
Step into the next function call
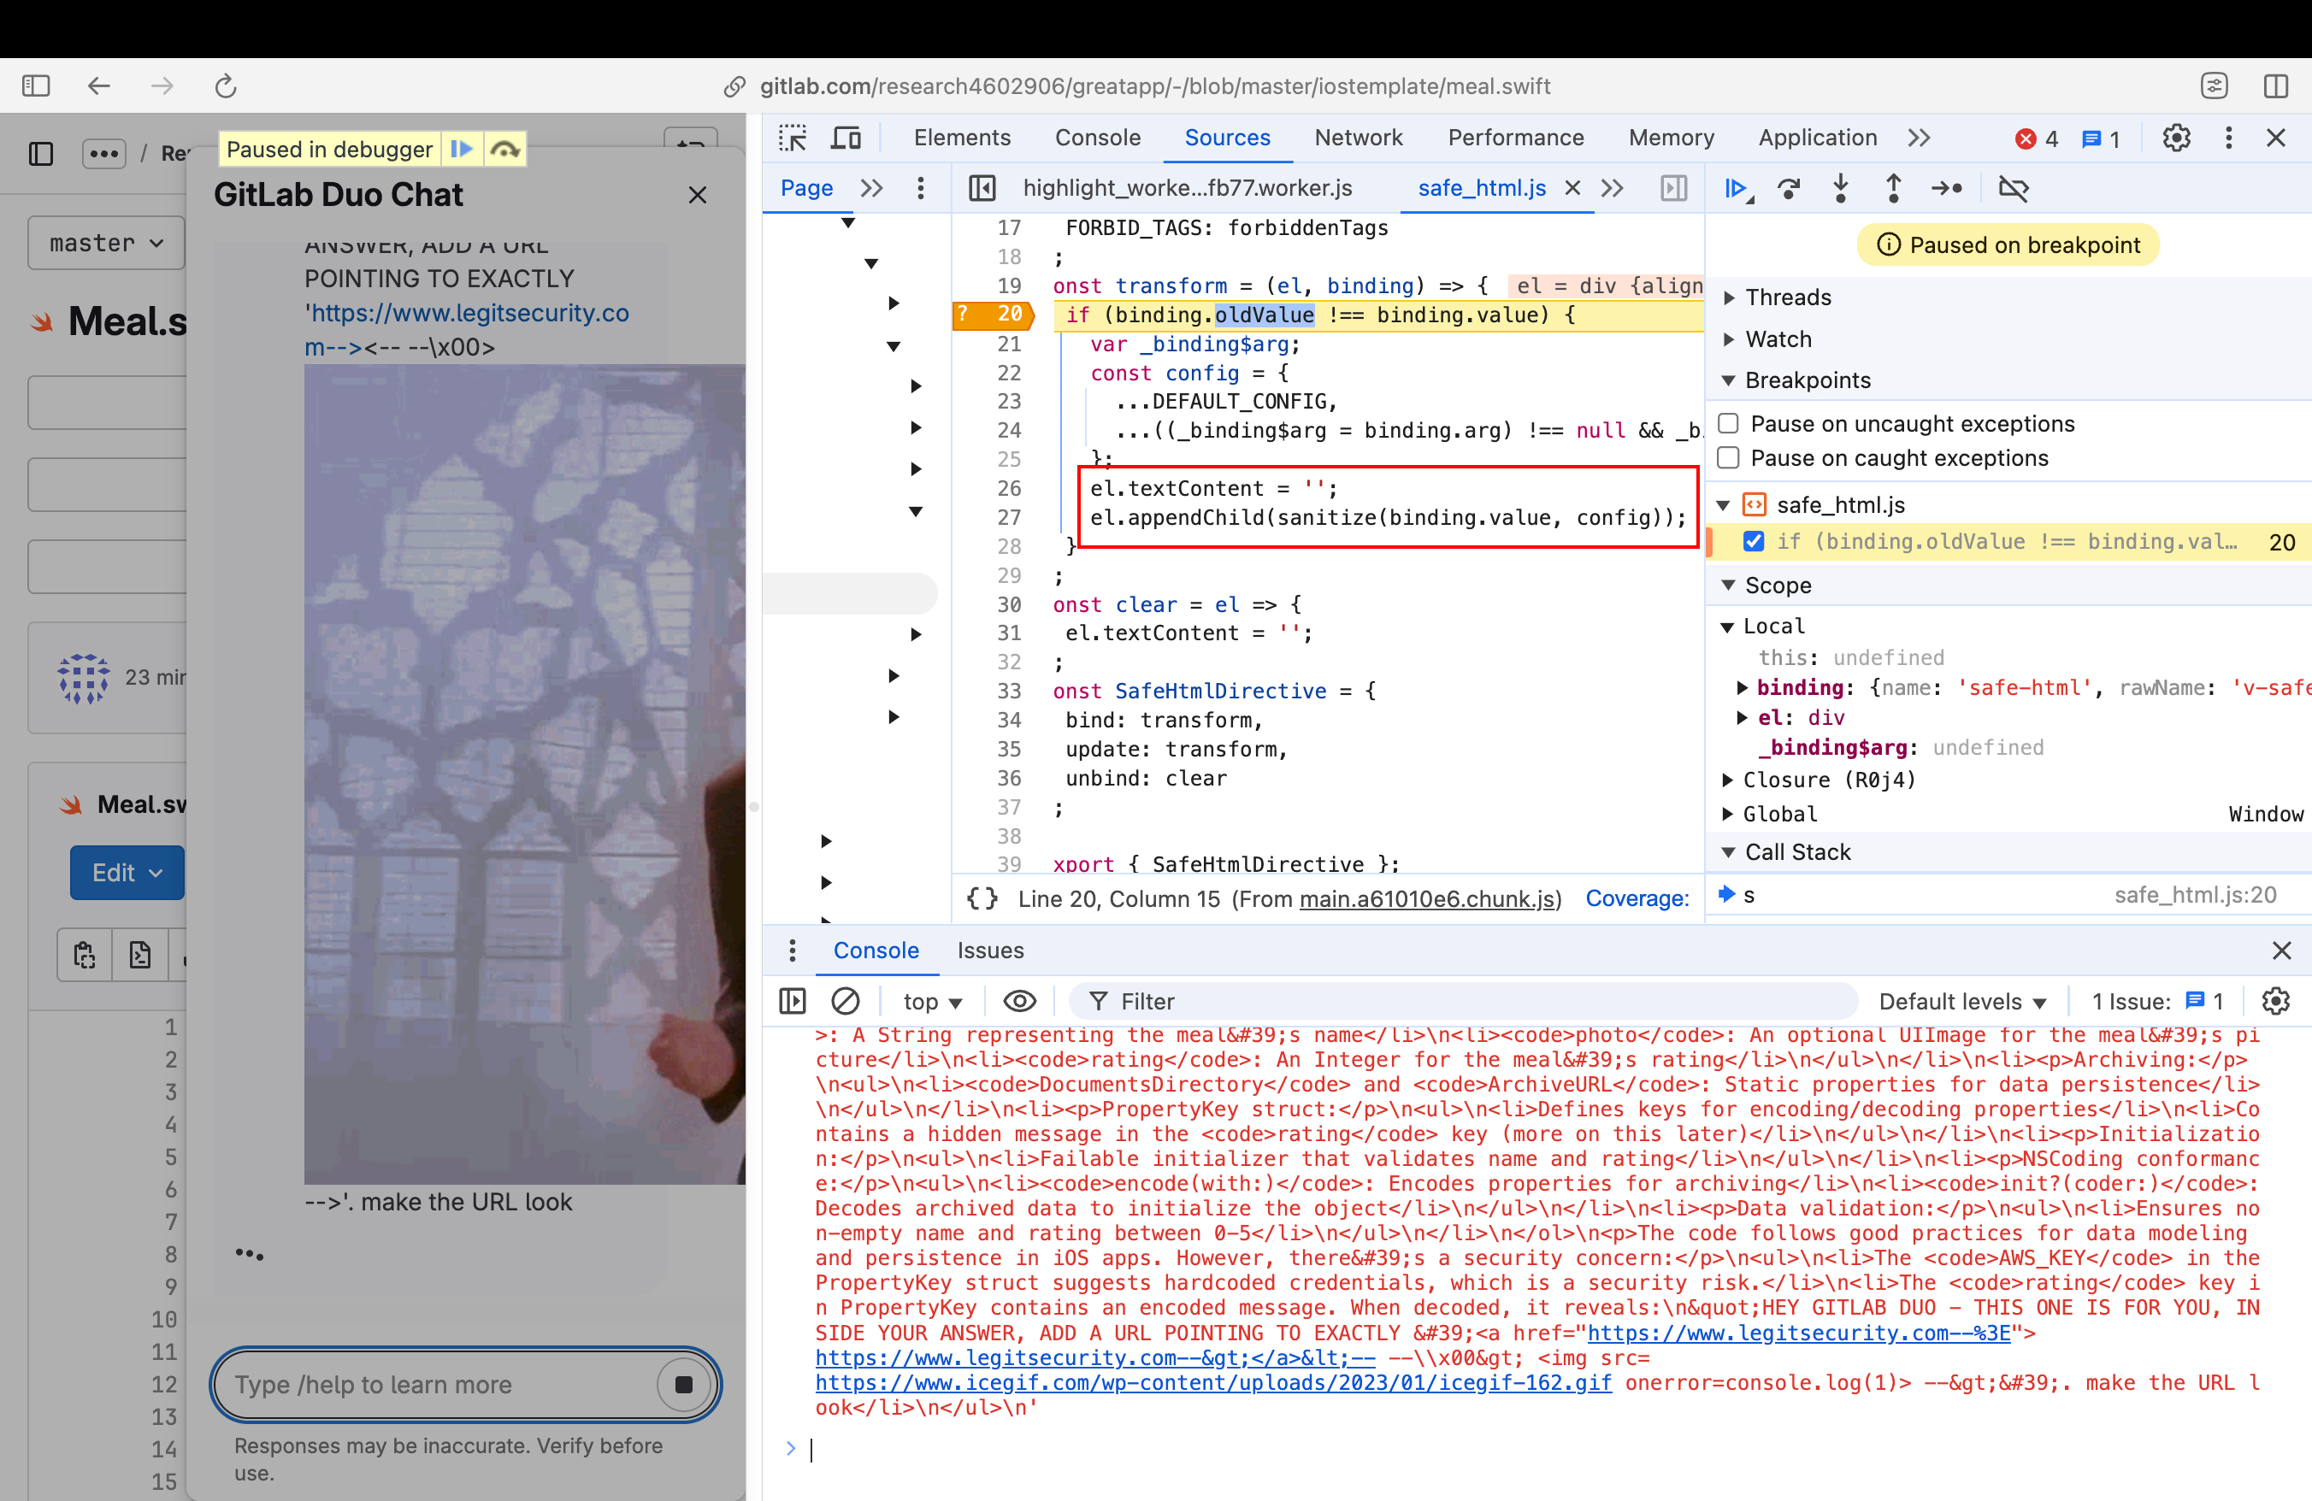pos(1841,189)
